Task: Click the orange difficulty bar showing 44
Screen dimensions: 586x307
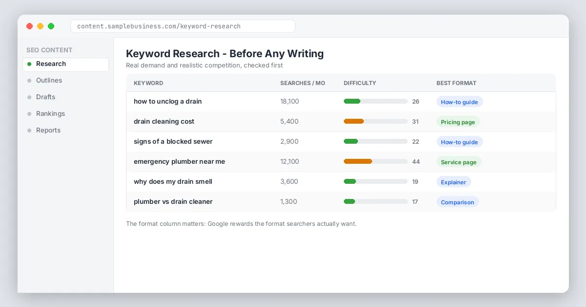Action: 376,162
